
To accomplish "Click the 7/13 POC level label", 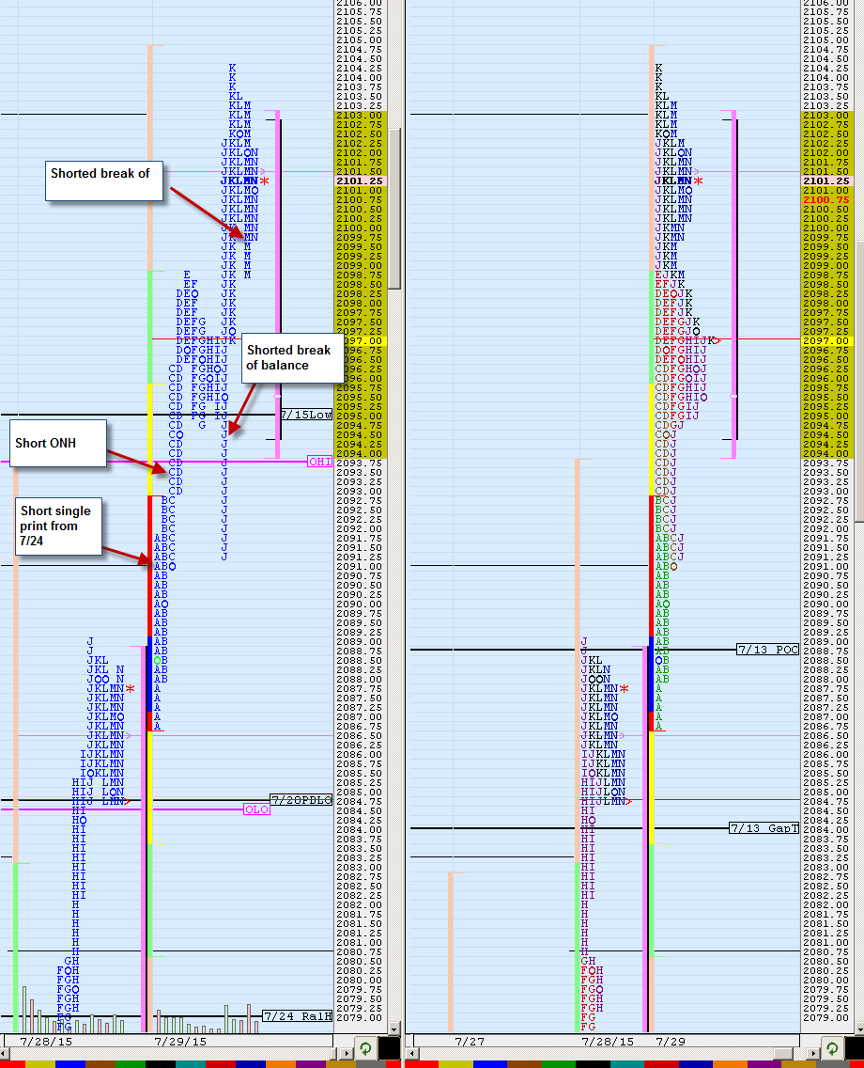I will pyautogui.click(x=768, y=650).
